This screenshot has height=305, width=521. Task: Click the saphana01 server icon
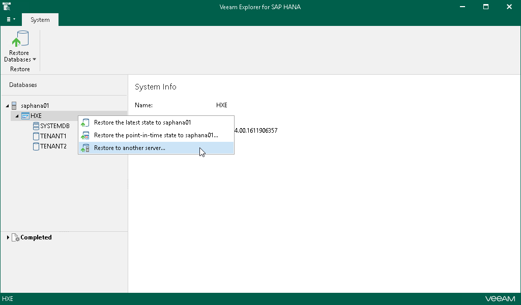click(14, 106)
